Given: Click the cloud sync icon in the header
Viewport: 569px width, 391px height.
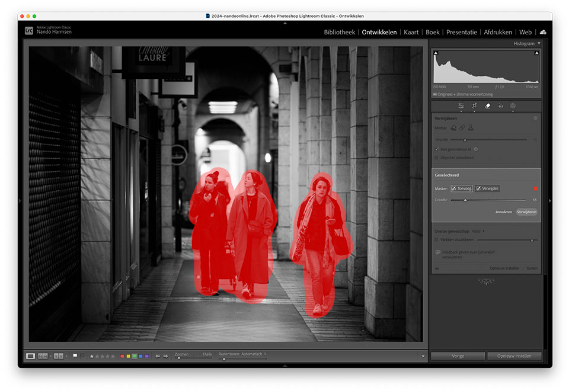Looking at the screenshot, I should pos(543,32).
